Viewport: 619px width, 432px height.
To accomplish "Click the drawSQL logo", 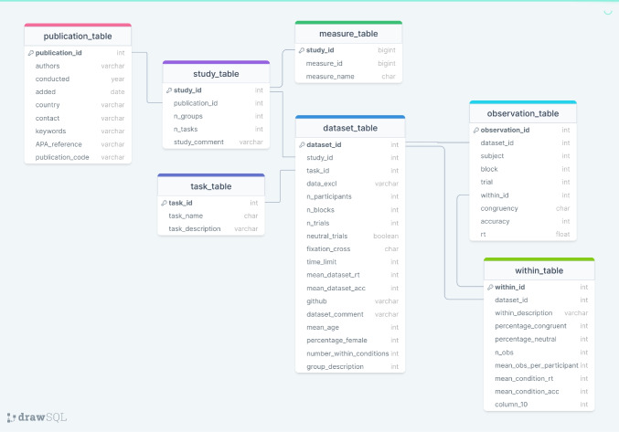I will [x=37, y=417].
